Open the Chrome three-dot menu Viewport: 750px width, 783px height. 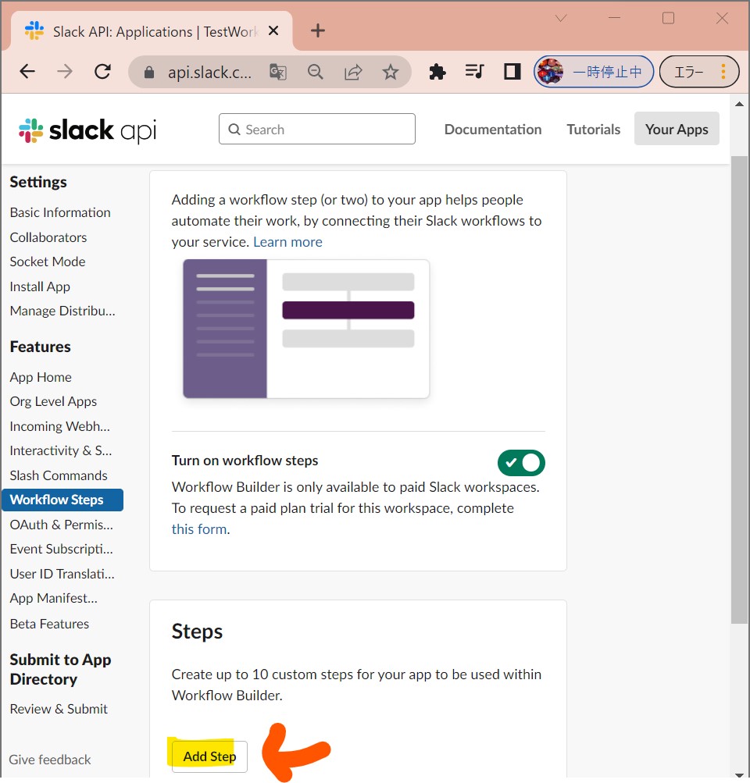(x=723, y=72)
